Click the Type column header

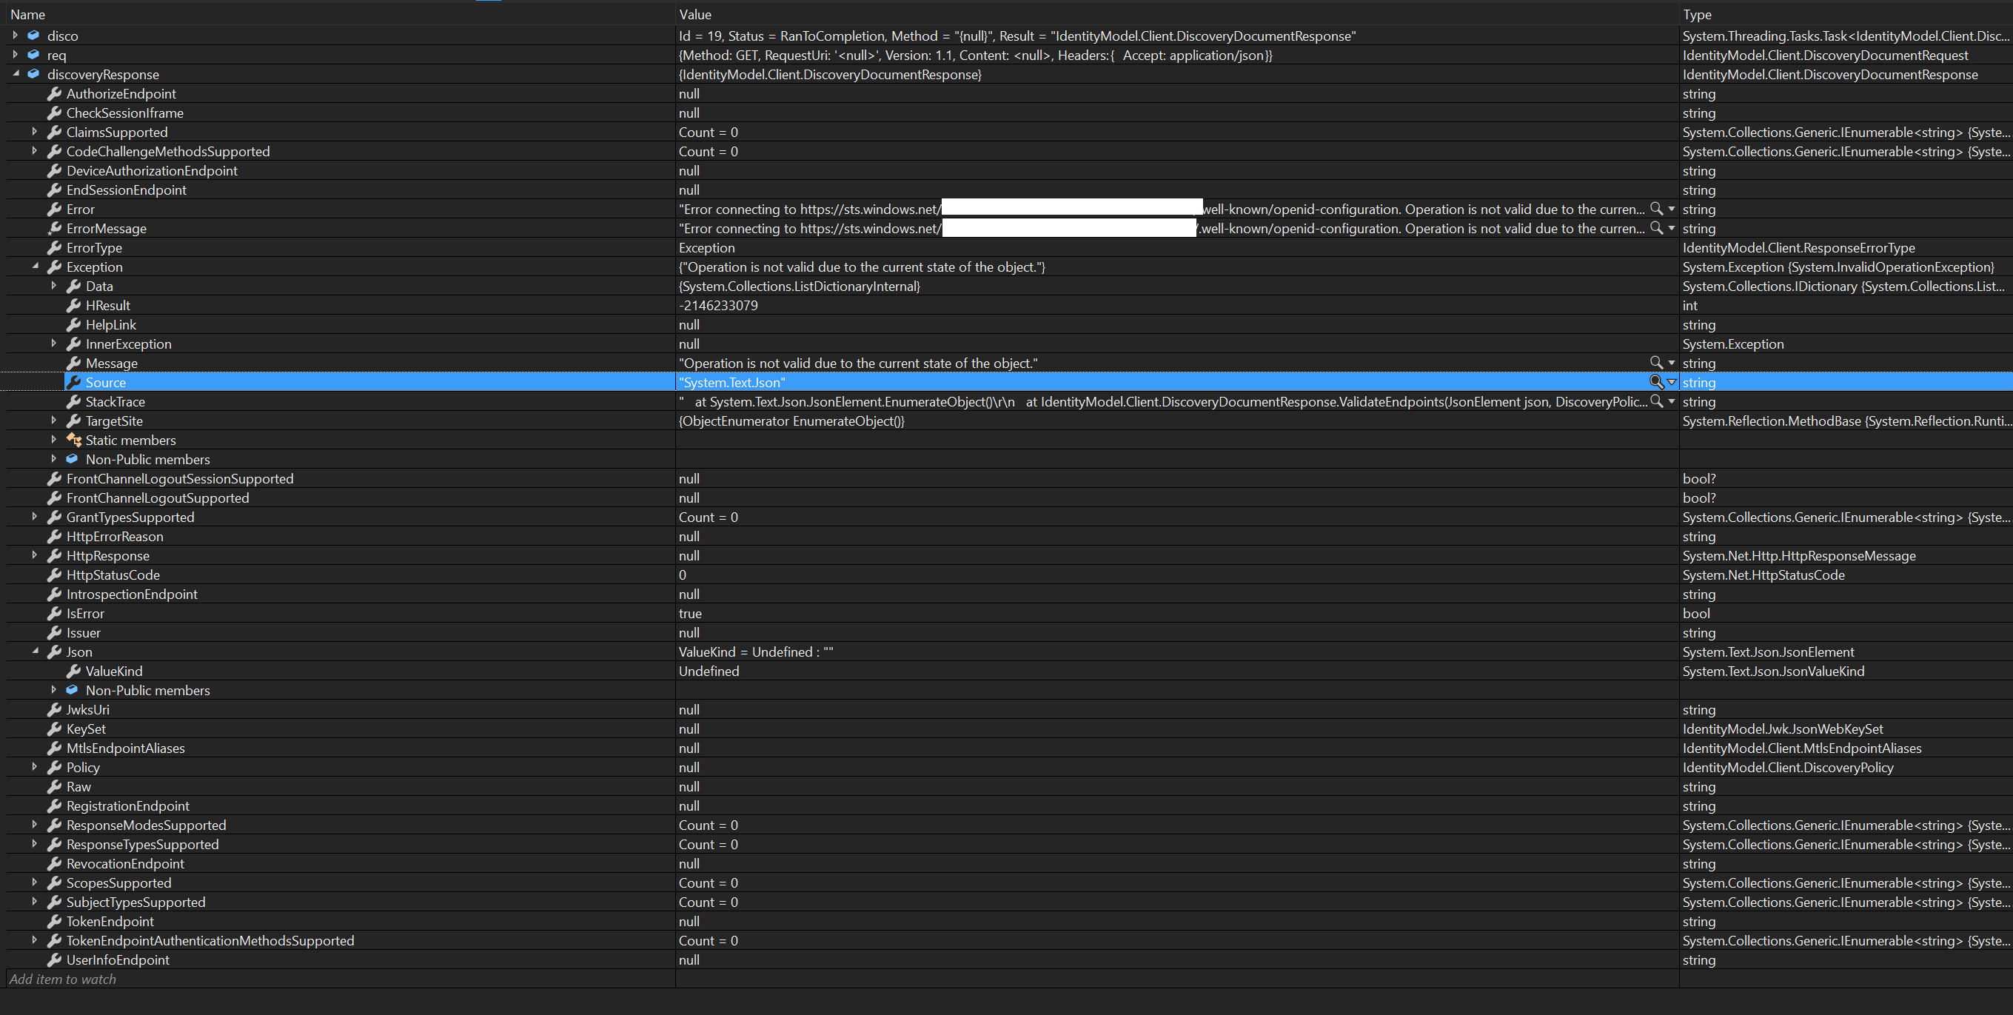pyautogui.click(x=1697, y=15)
